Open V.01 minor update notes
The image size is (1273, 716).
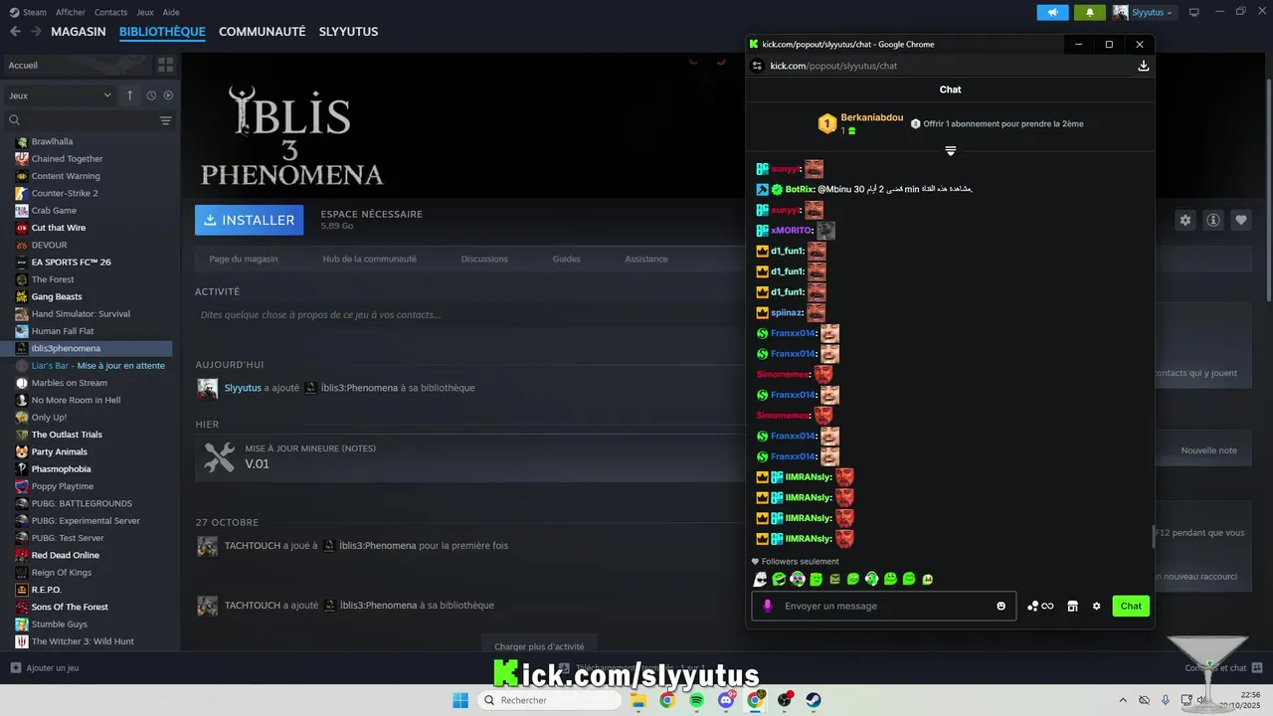[469, 457]
